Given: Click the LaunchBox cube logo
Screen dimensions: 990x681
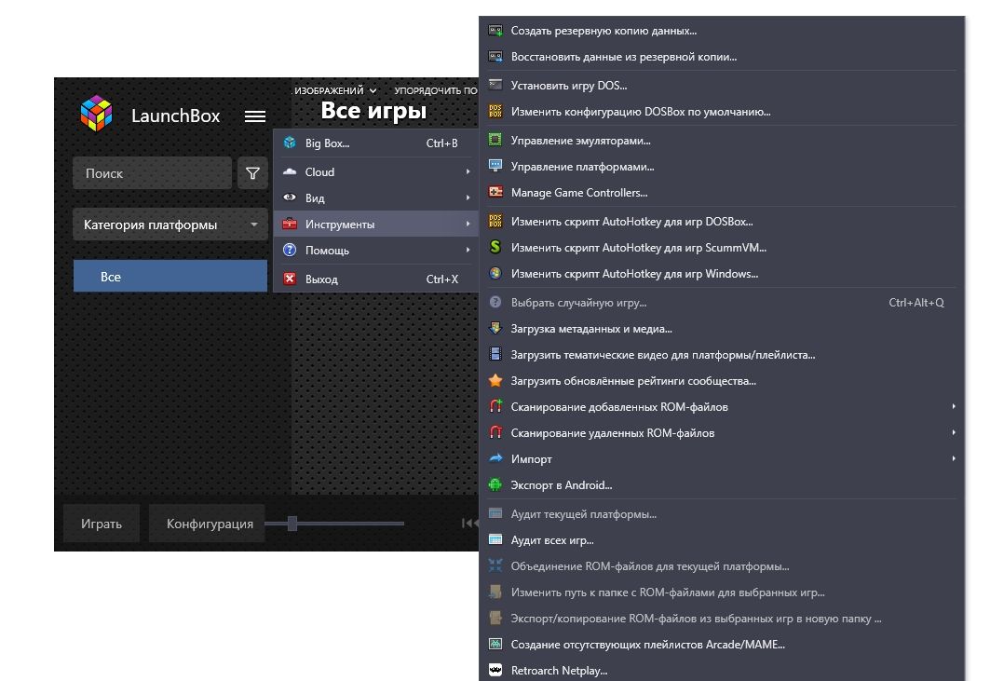Looking at the screenshot, I should [x=96, y=114].
